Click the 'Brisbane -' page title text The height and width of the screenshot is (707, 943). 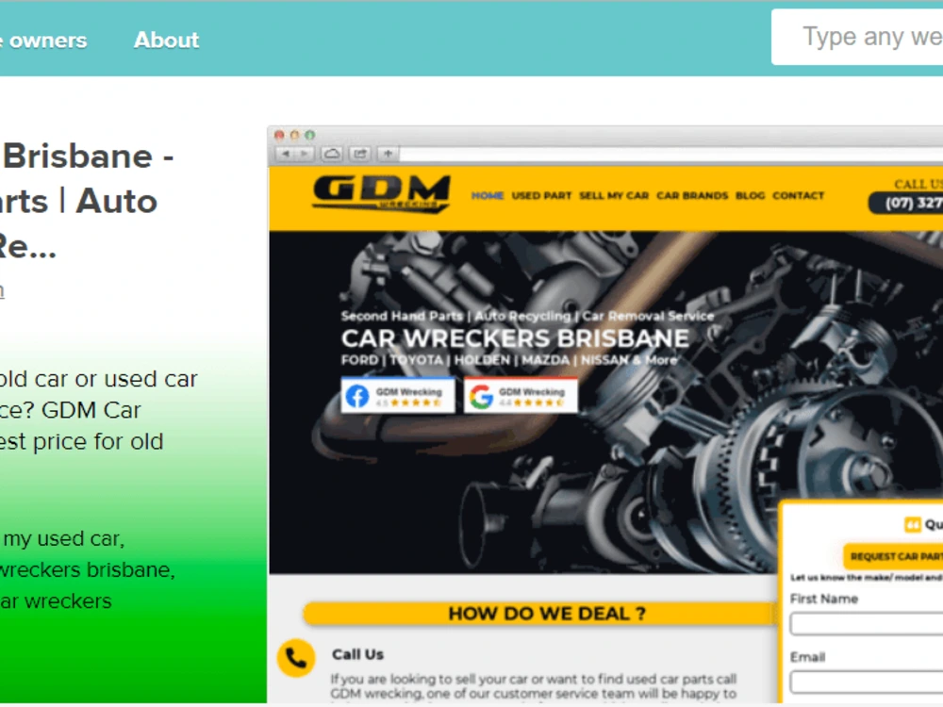pos(89,156)
